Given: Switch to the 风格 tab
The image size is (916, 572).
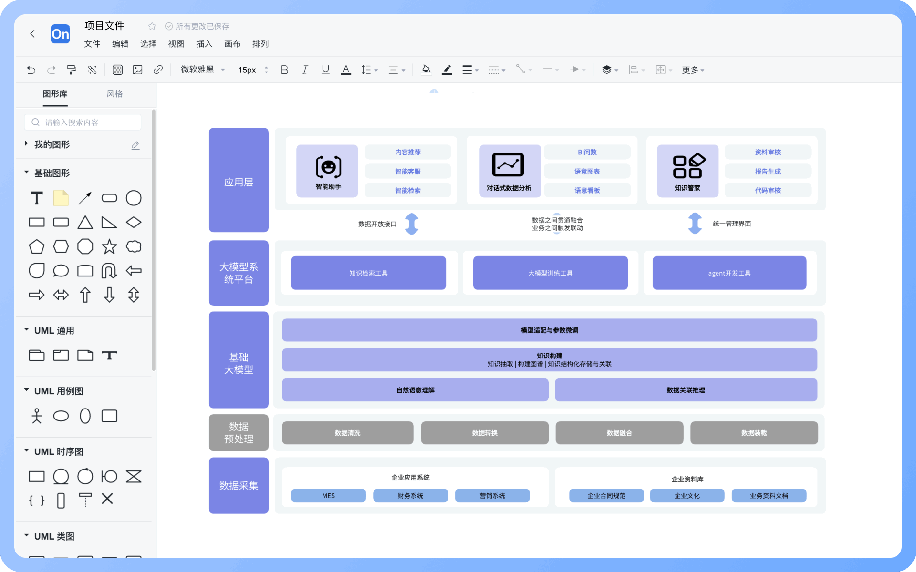Looking at the screenshot, I should 114,94.
